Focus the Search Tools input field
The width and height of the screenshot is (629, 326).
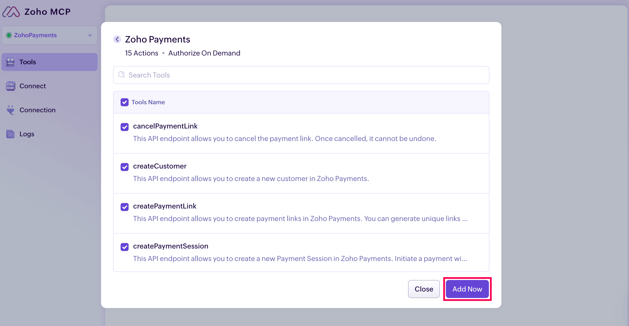(x=300, y=75)
